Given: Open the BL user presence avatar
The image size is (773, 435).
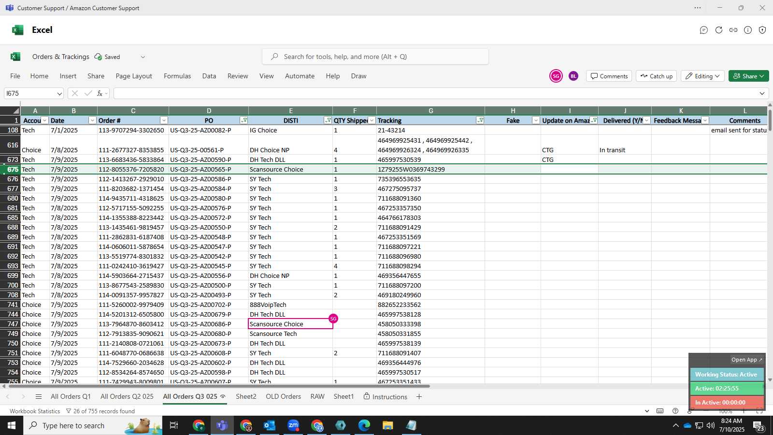Looking at the screenshot, I should [x=573, y=76].
